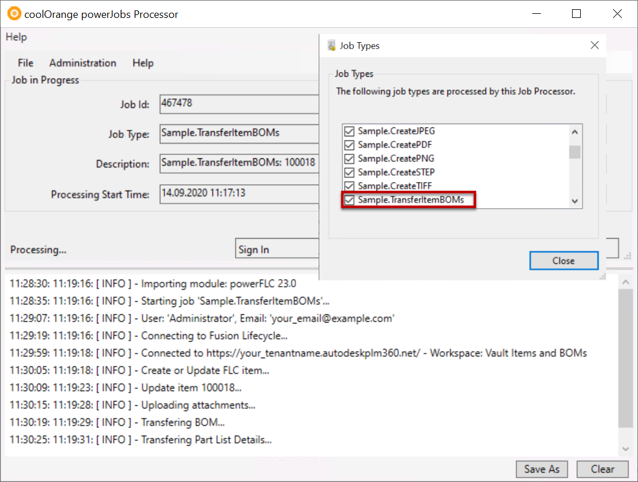Toggle the Sample.CreatePDF checkbox
This screenshot has width=638, height=482.
pyautogui.click(x=349, y=145)
